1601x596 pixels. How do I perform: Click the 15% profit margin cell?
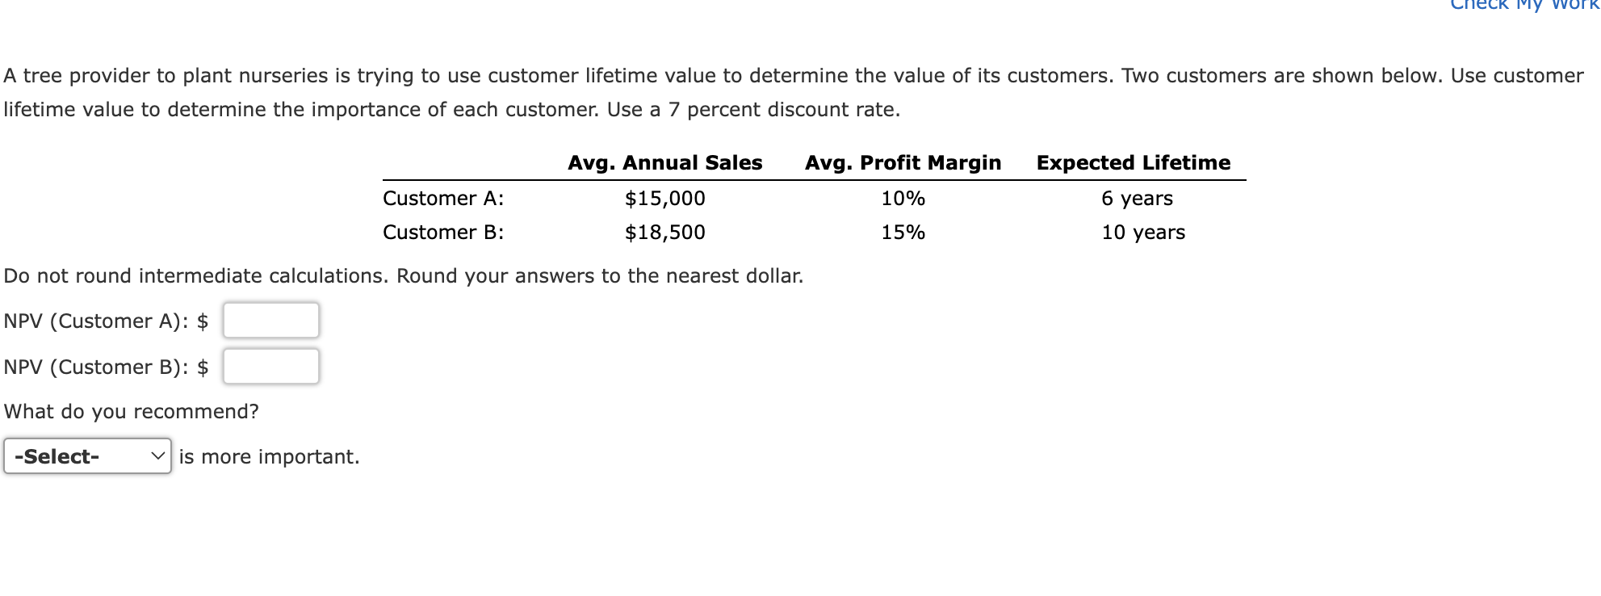tap(902, 233)
